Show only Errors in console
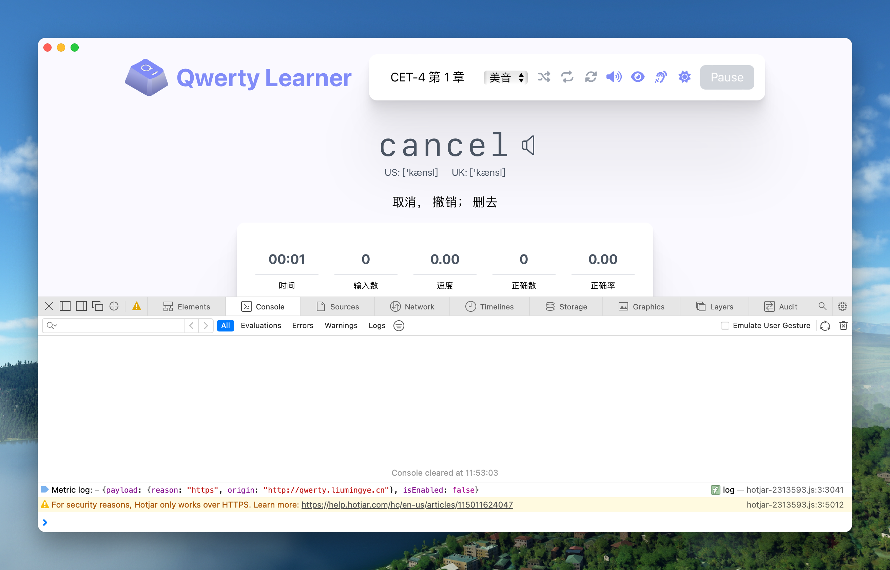Screen dimensions: 890x570 [x=303, y=325]
